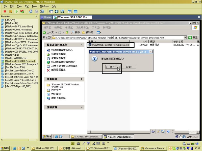Click the Suspend (pause) toolbar icon
Image resolution: width=202 pixels, height=151 pixels.
pyautogui.click(x=11, y=11)
